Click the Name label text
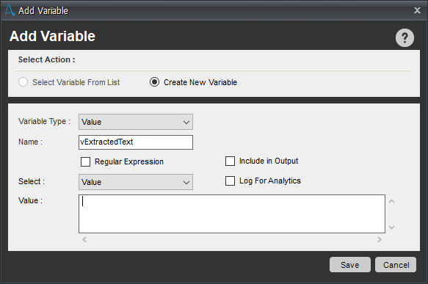This screenshot has width=428, height=284. [30, 142]
